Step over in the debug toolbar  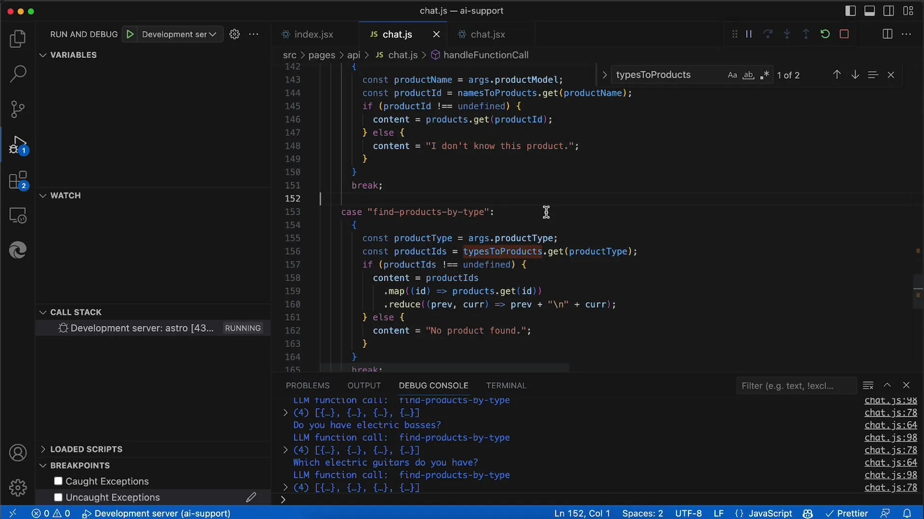pos(768,34)
